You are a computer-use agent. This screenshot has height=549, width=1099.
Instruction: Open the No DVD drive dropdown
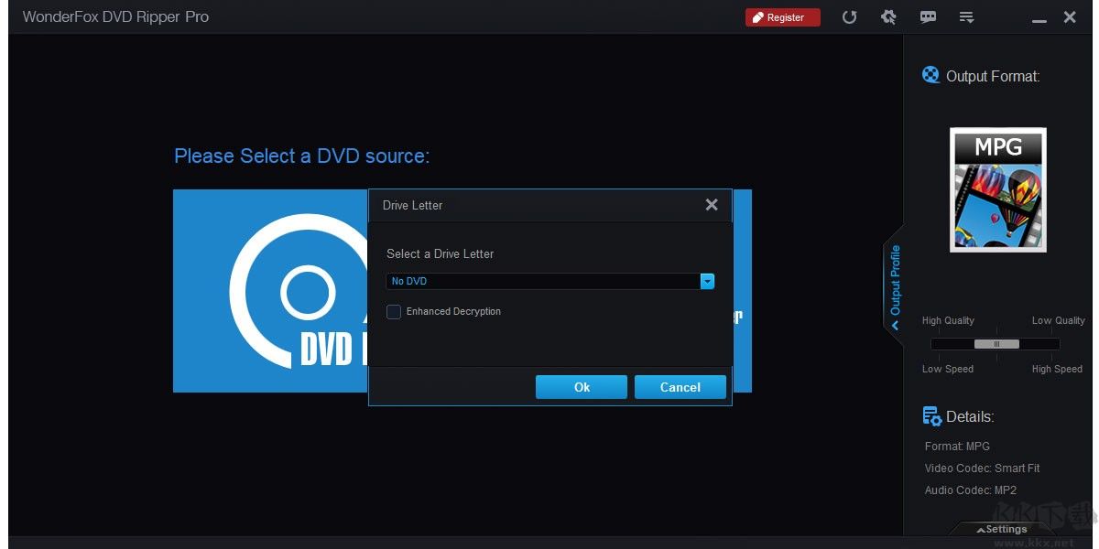(x=707, y=281)
